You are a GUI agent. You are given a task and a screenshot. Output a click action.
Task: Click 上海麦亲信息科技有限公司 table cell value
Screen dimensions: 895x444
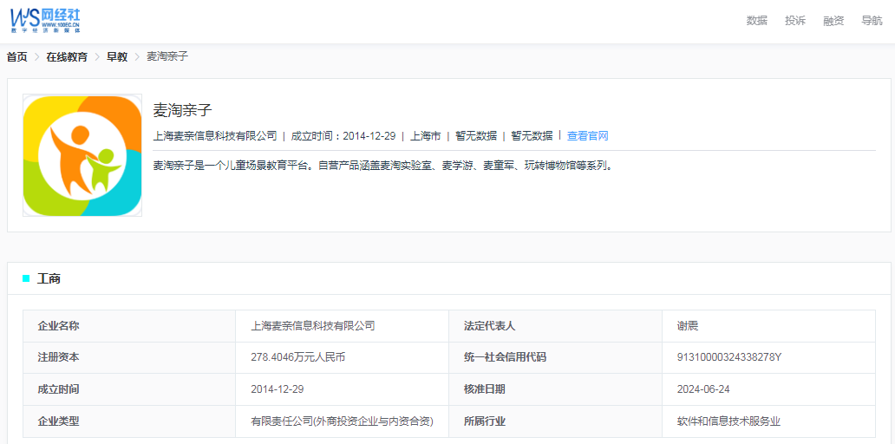pyautogui.click(x=313, y=326)
